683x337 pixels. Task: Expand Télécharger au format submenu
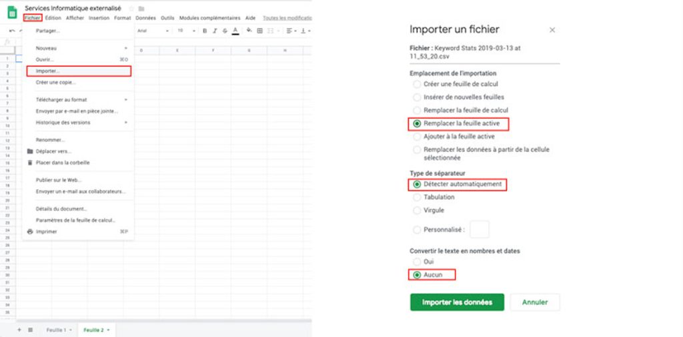[x=79, y=100]
